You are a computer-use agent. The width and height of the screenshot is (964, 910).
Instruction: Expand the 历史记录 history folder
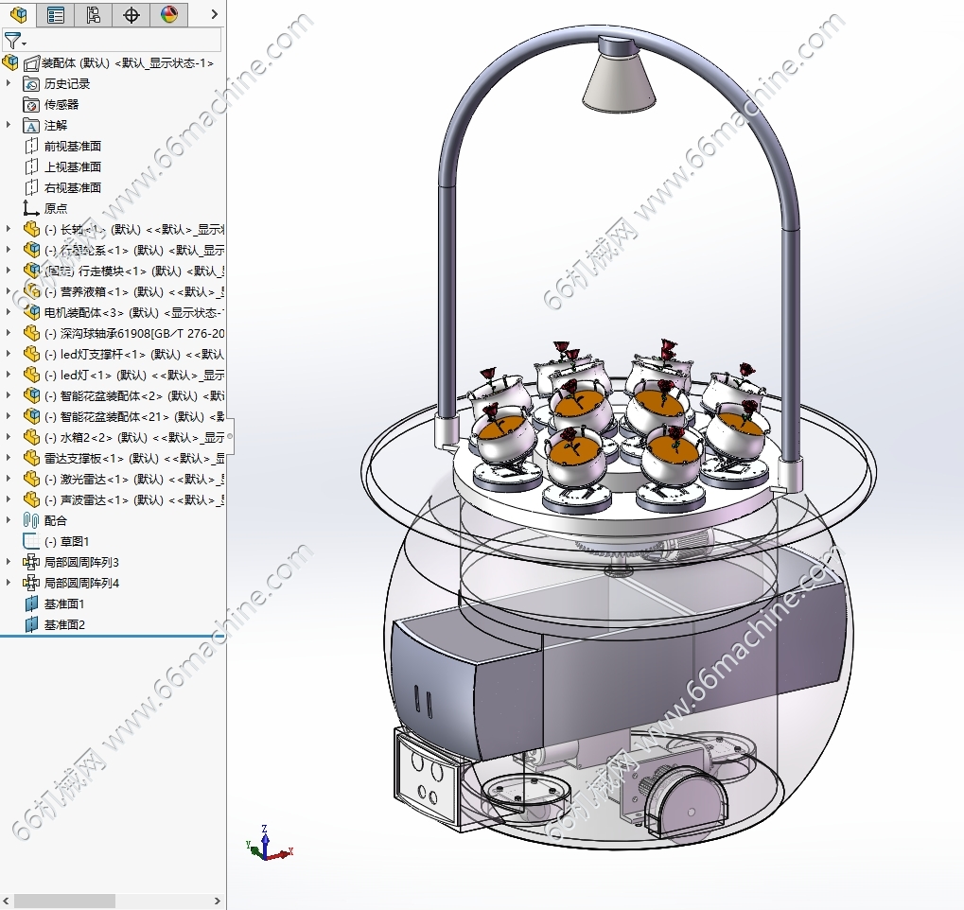[x=8, y=83]
